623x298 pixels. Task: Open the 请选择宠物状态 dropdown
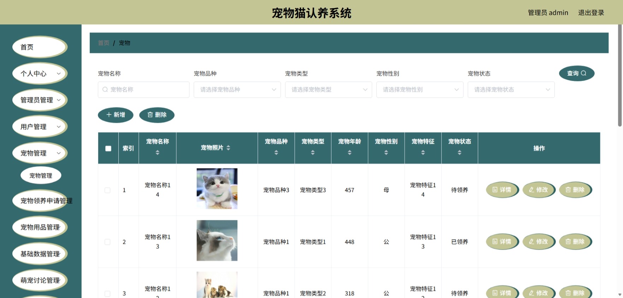511,90
